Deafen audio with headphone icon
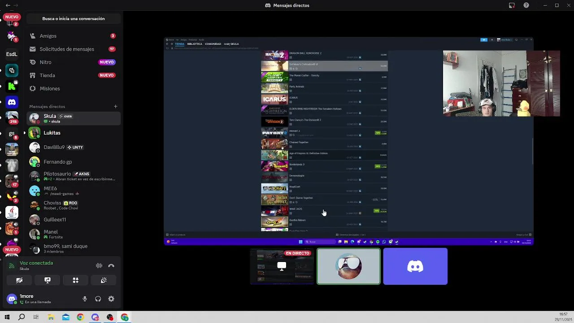 (x=98, y=299)
